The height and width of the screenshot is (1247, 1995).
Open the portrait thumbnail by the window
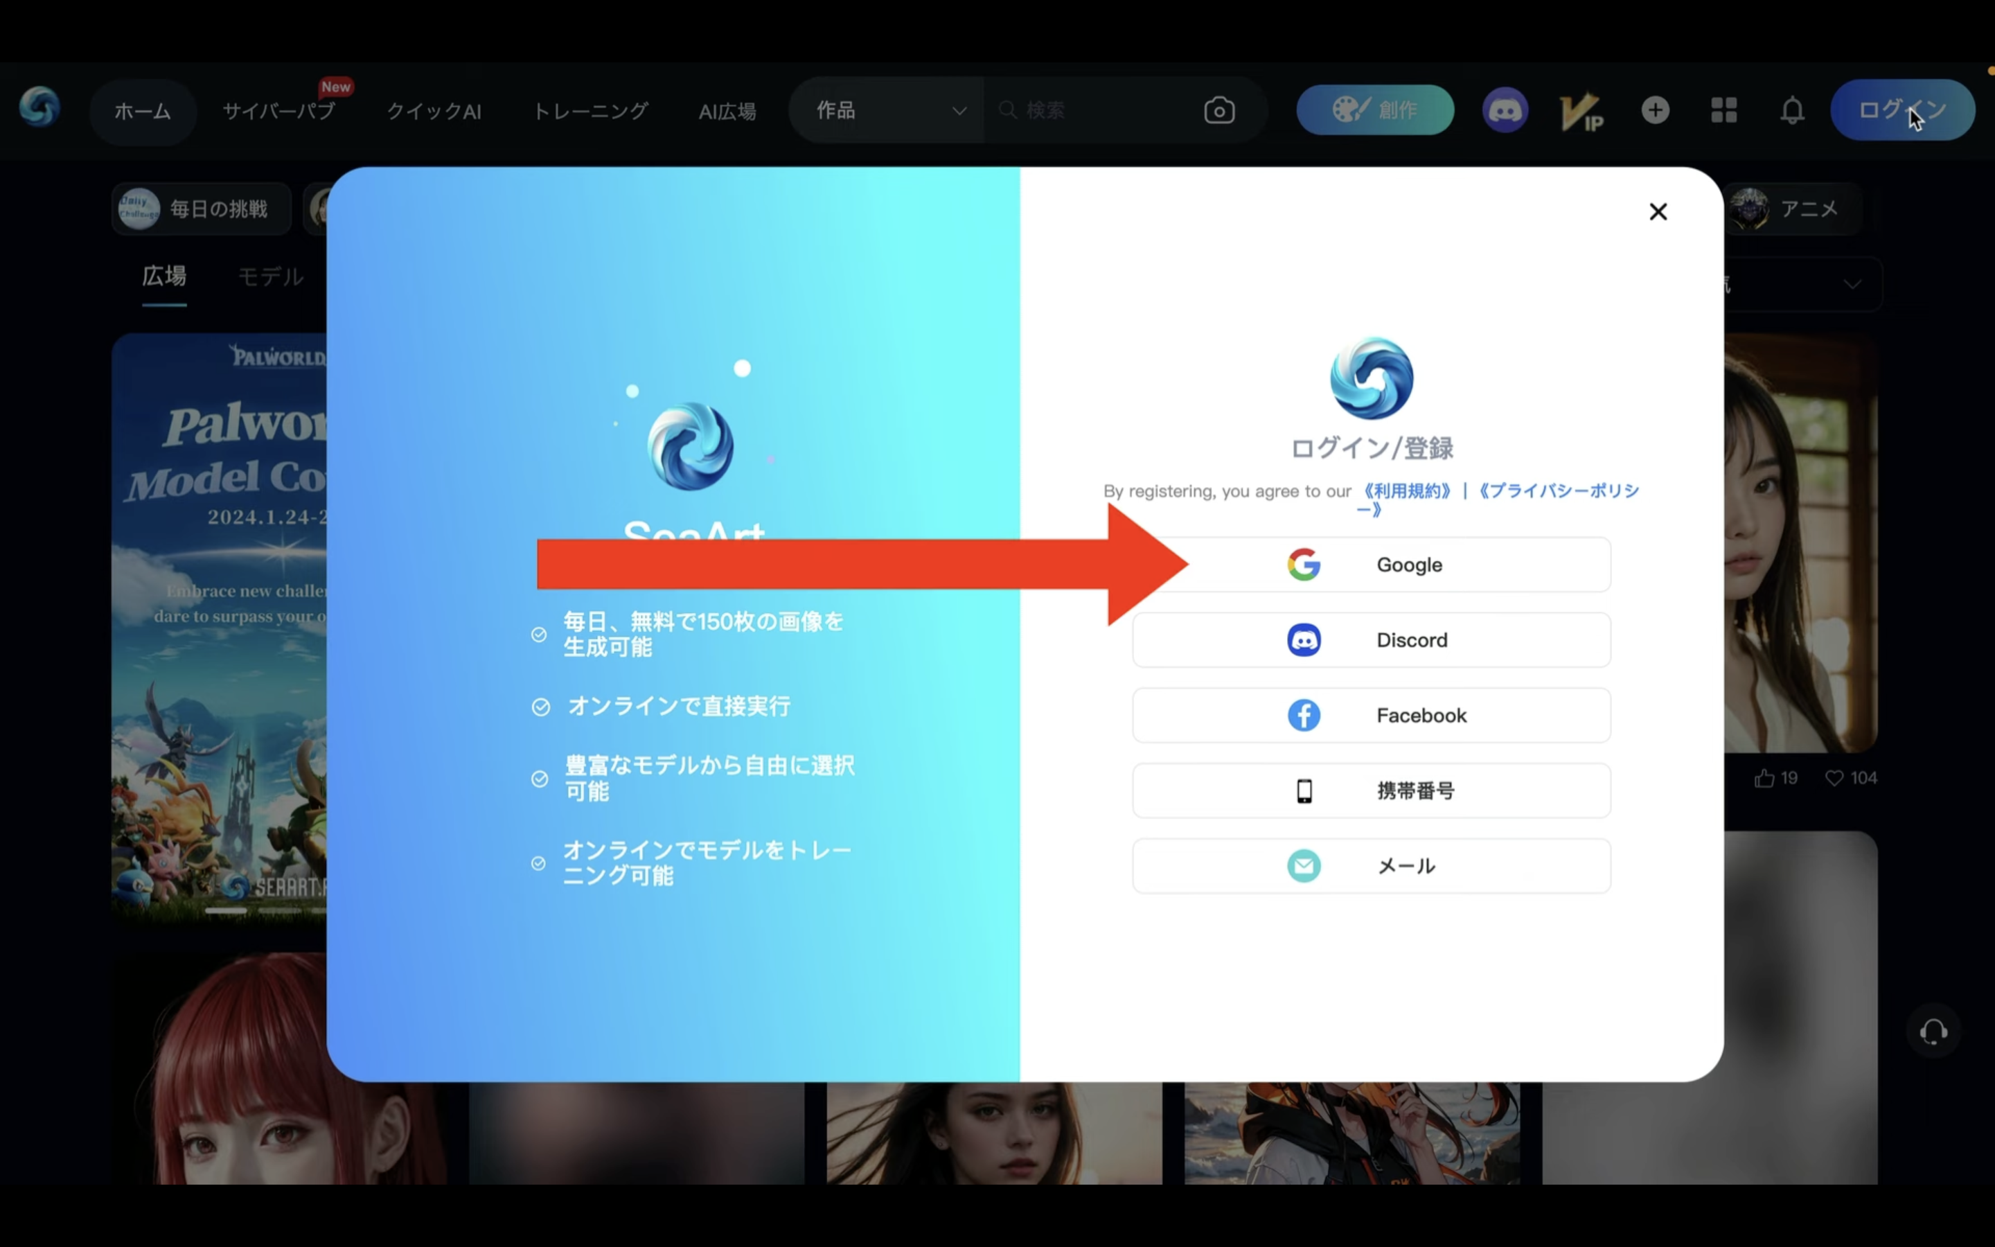click(x=1800, y=544)
